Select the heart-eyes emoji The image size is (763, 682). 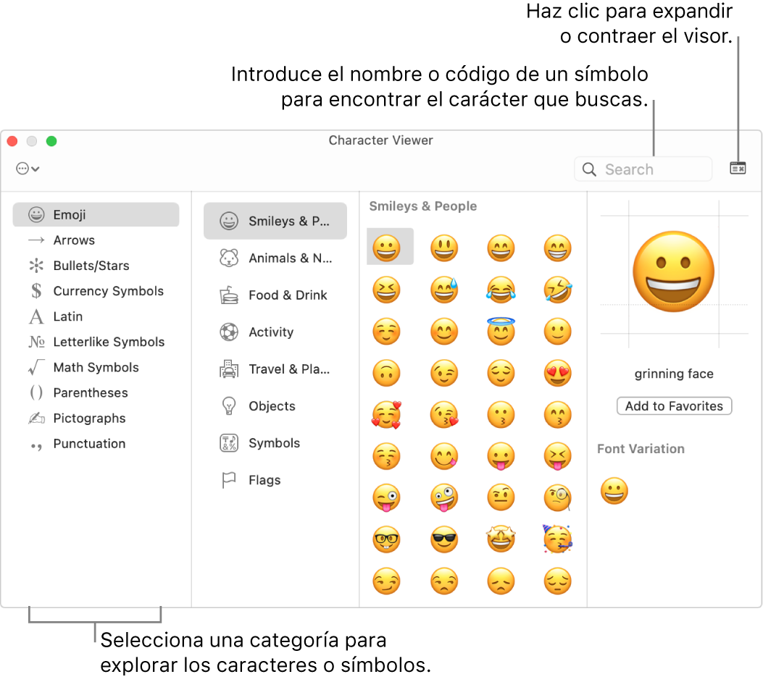558,374
